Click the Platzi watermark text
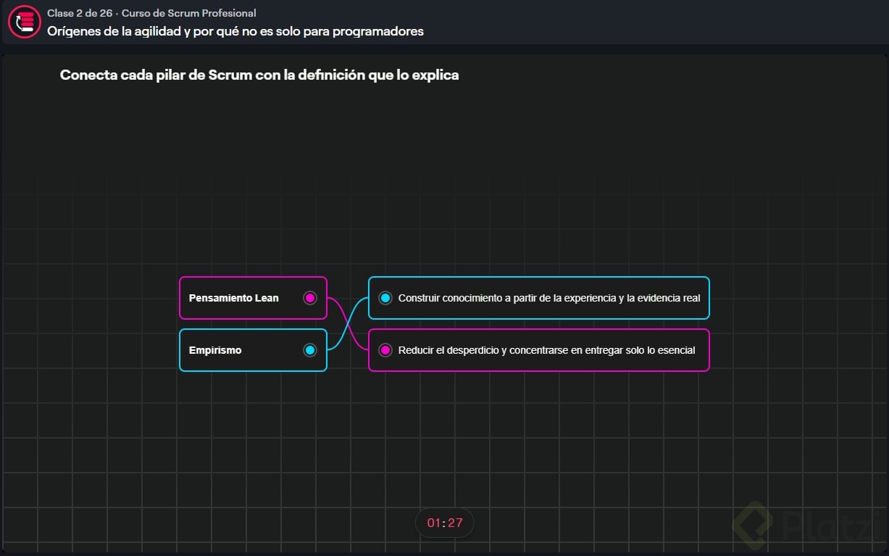889x556 pixels. tap(833, 526)
